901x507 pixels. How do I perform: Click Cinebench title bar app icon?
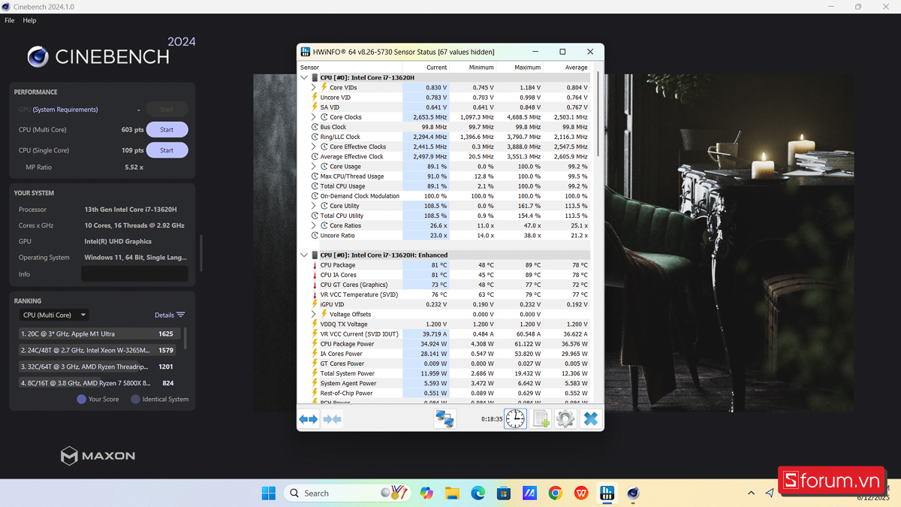[x=6, y=7]
